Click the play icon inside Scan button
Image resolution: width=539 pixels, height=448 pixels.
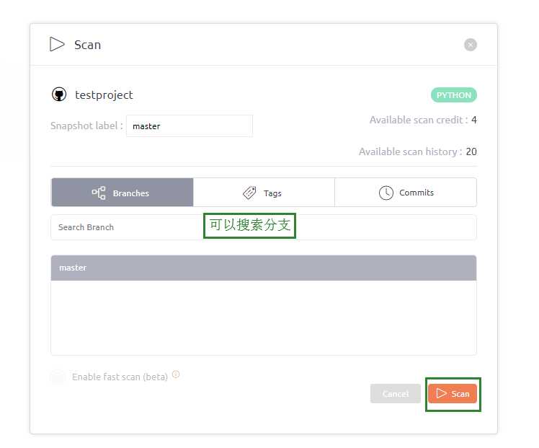tap(442, 393)
